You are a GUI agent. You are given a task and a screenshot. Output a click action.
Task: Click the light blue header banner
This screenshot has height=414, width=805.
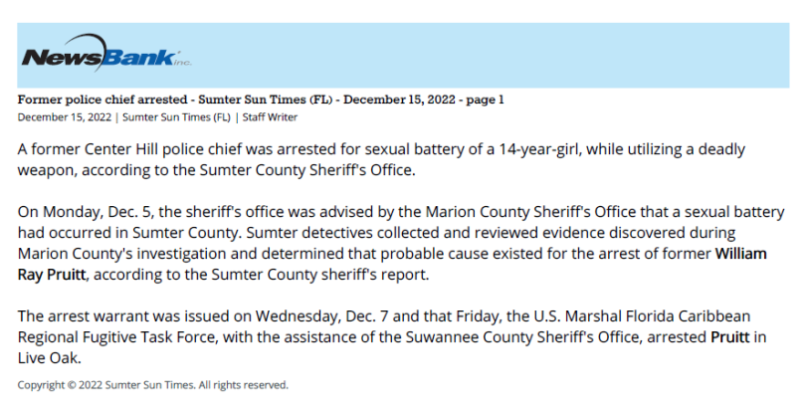[403, 55]
